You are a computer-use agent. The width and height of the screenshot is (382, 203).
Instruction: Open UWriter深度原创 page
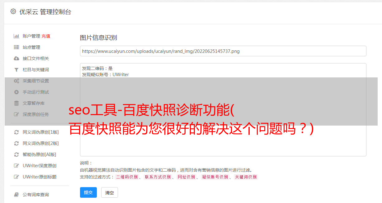(40, 166)
